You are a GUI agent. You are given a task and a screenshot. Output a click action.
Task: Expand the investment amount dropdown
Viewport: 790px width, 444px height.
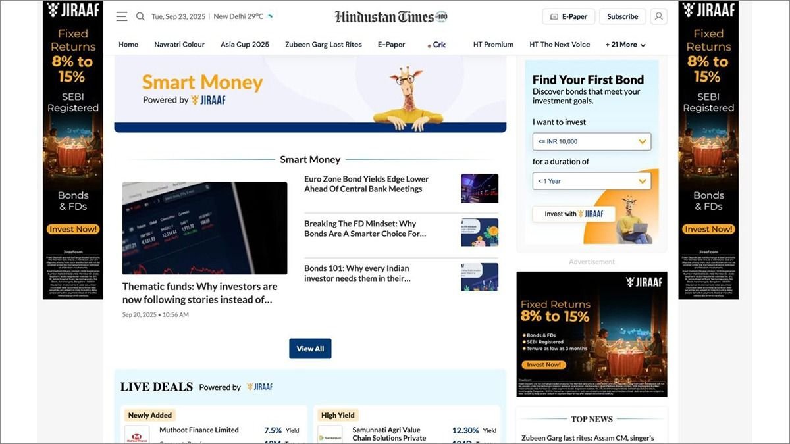[x=591, y=141]
